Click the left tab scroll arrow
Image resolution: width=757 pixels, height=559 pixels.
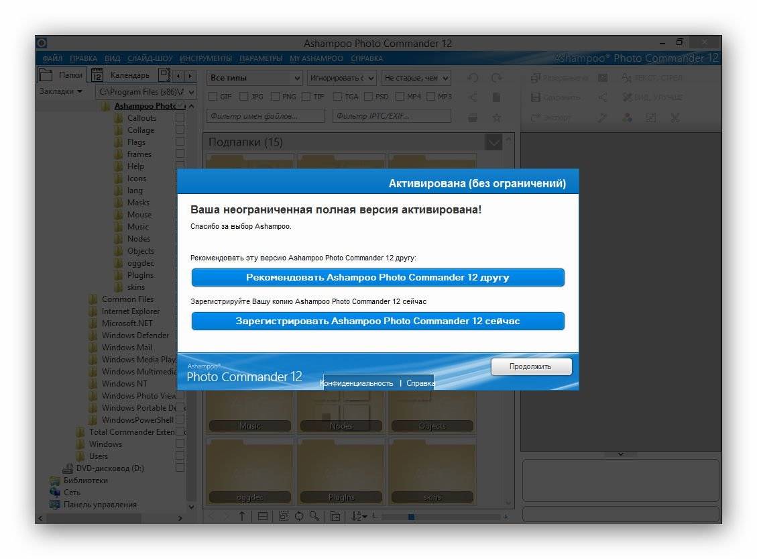(x=178, y=76)
